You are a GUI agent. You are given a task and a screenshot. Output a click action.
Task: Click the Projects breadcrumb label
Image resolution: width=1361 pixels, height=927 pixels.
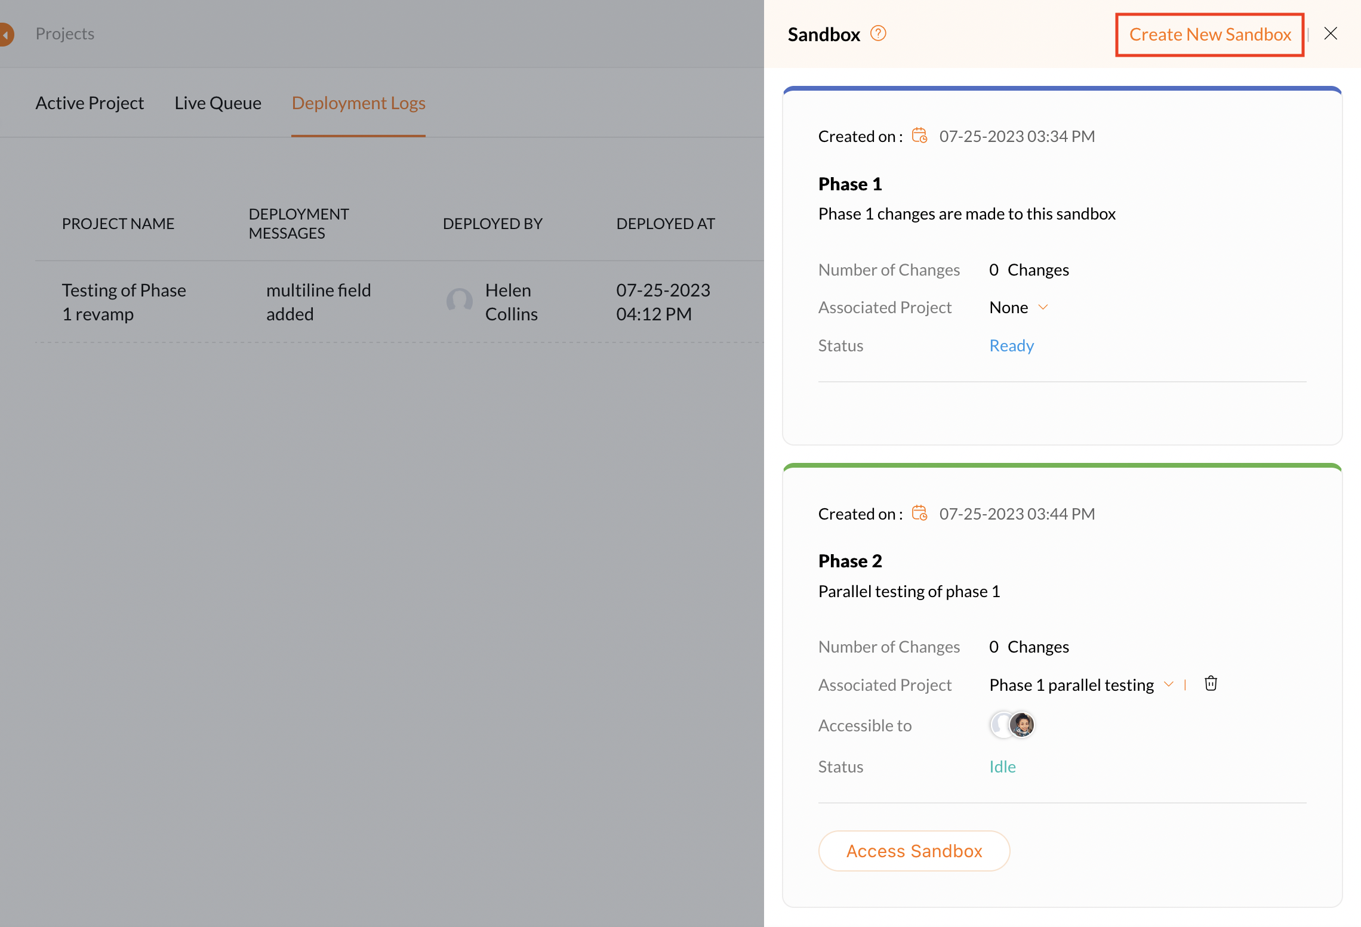[65, 34]
